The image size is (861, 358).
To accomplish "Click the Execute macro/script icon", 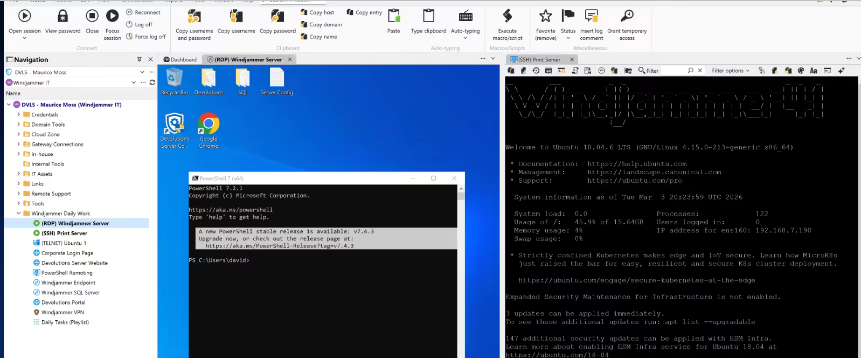I will 507,17.
